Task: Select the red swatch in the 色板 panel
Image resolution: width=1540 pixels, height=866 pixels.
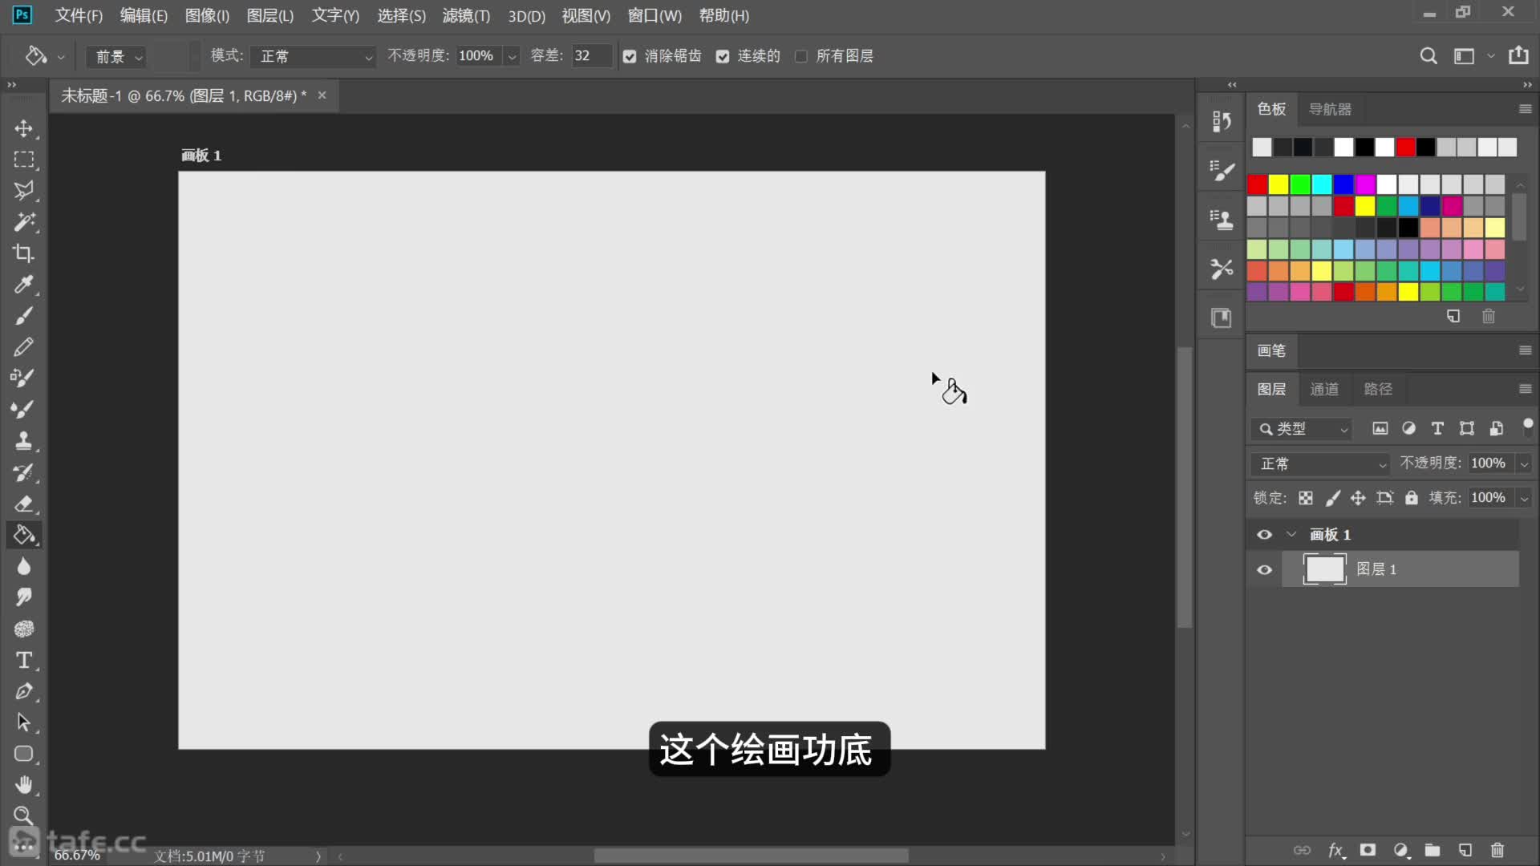Action: (x=1256, y=184)
